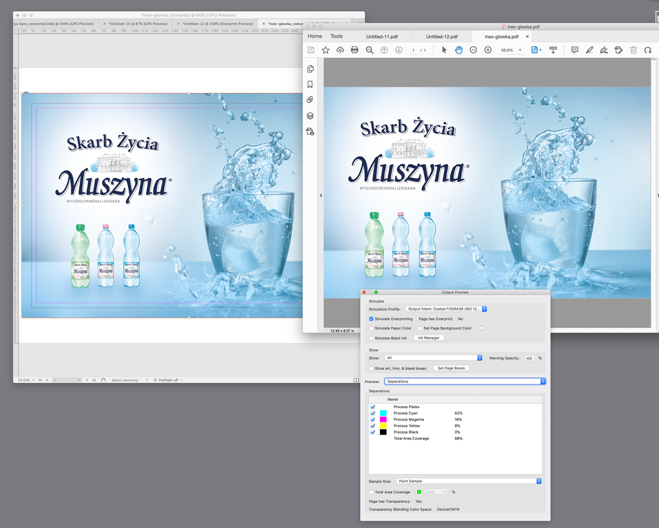Click the green Total Area Coverage color swatch

click(x=419, y=492)
